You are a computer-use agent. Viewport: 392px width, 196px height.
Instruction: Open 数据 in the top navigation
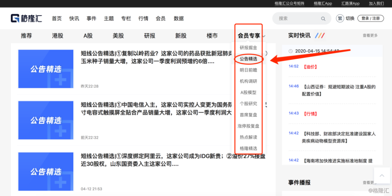[179, 18]
